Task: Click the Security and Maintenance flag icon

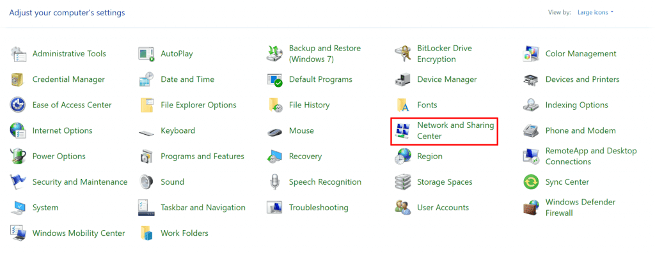Action: pyautogui.click(x=17, y=182)
